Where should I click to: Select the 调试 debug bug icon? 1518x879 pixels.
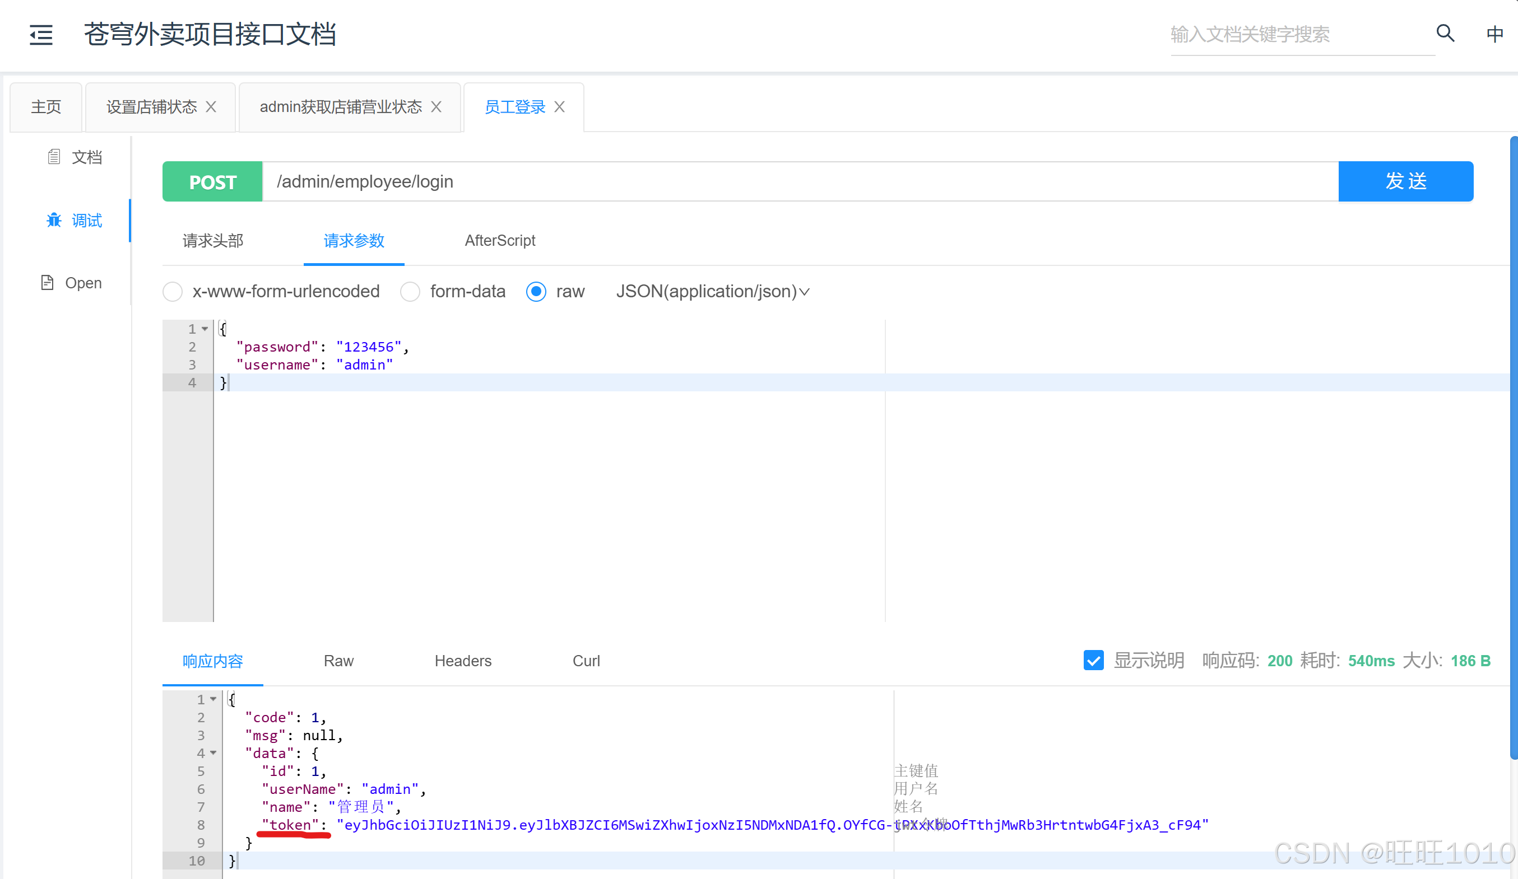(x=54, y=221)
